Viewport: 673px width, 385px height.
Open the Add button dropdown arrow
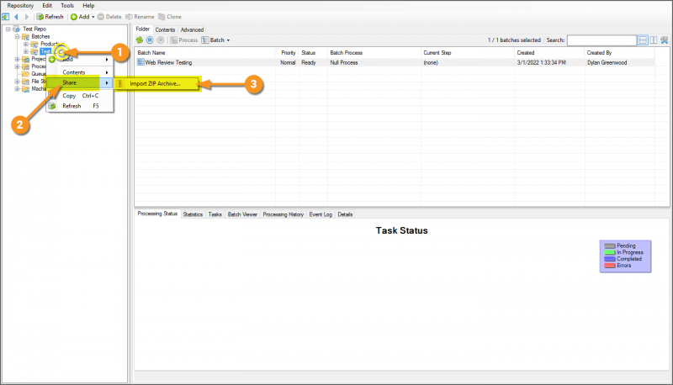[93, 17]
